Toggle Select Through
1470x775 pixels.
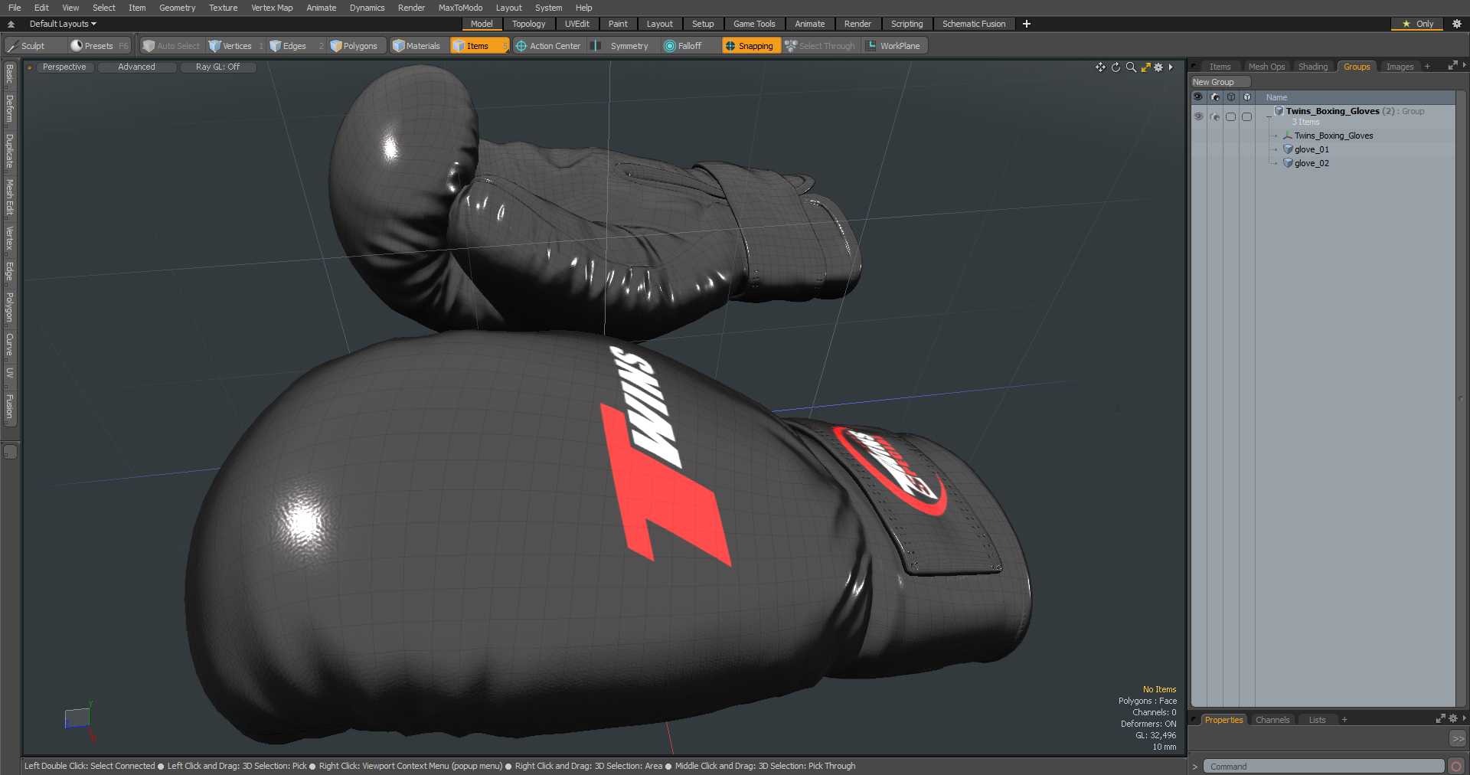820,46
